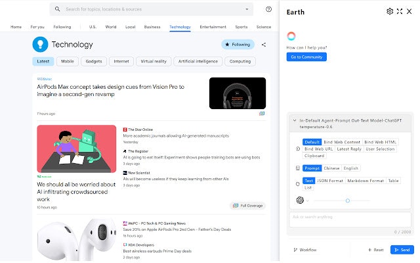Click the ChatGPT model logo icon

pyautogui.click(x=300, y=200)
